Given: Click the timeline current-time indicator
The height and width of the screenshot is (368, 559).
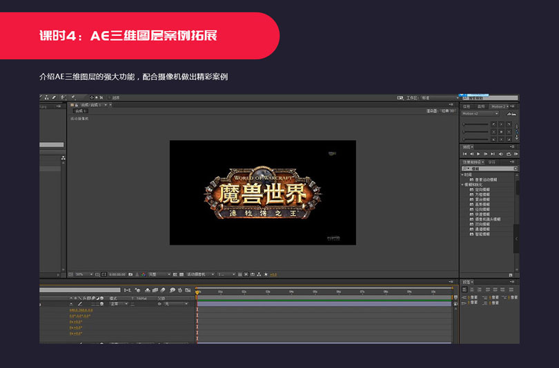Looking at the screenshot, I should pyautogui.click(x=197, y=293).
